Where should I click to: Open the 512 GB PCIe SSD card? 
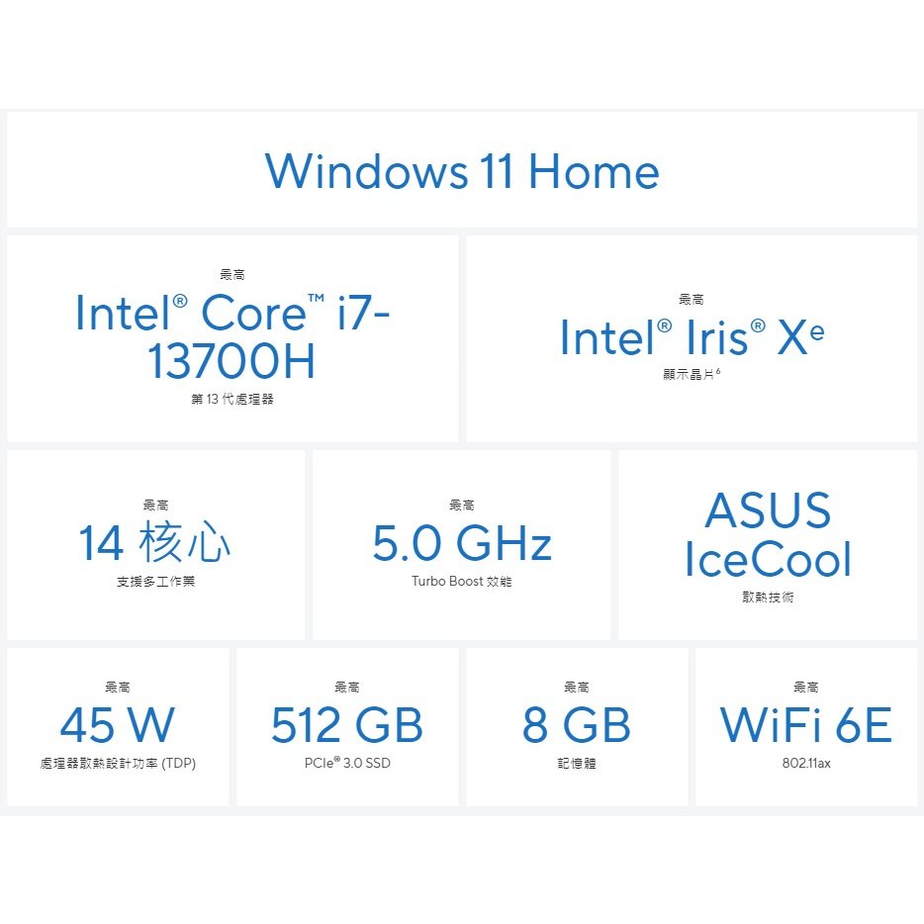(347, 726)
